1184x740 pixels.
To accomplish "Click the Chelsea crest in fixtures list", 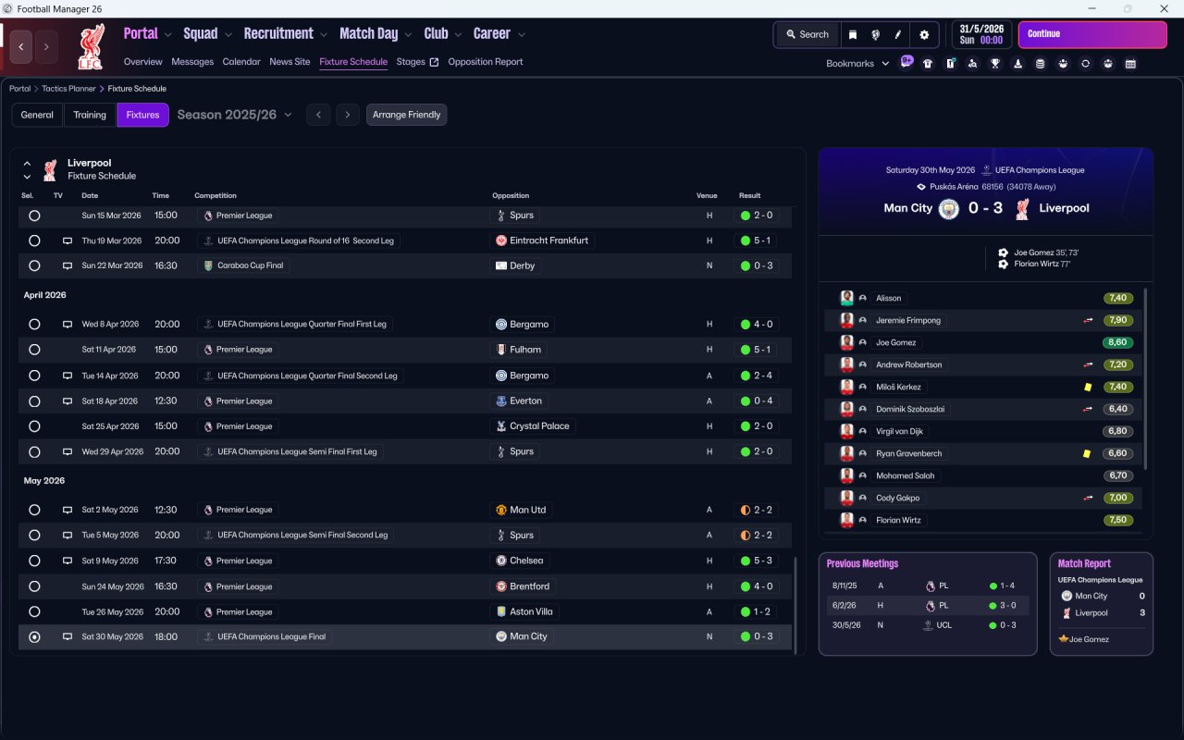I will (x=501, y=561).
